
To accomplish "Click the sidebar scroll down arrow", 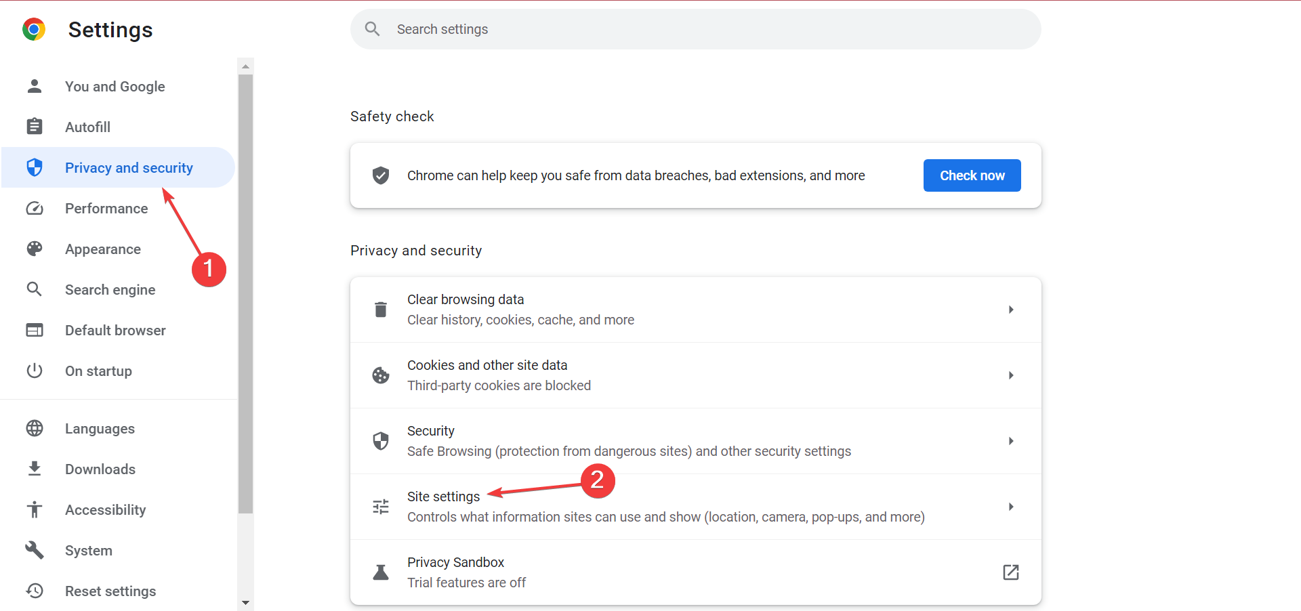I will 246,602.
